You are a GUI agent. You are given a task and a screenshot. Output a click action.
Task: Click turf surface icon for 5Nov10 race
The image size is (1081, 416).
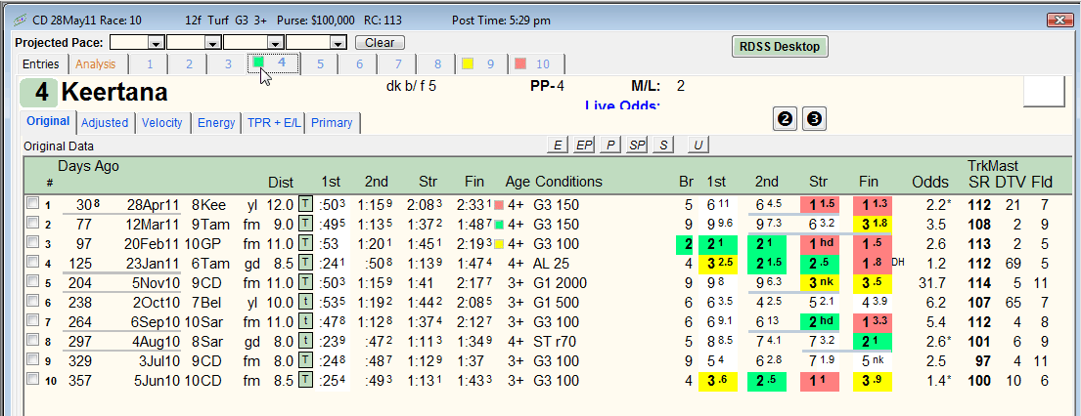click(305, 282)
